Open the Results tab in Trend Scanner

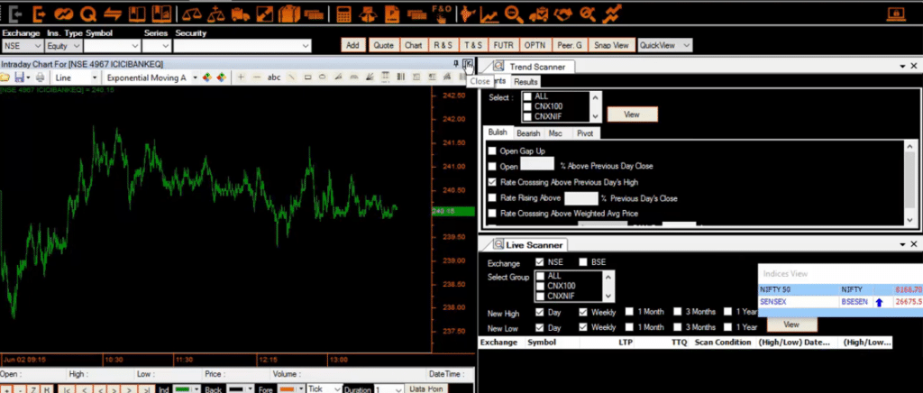pyautogui.click(x=525, y=82)
